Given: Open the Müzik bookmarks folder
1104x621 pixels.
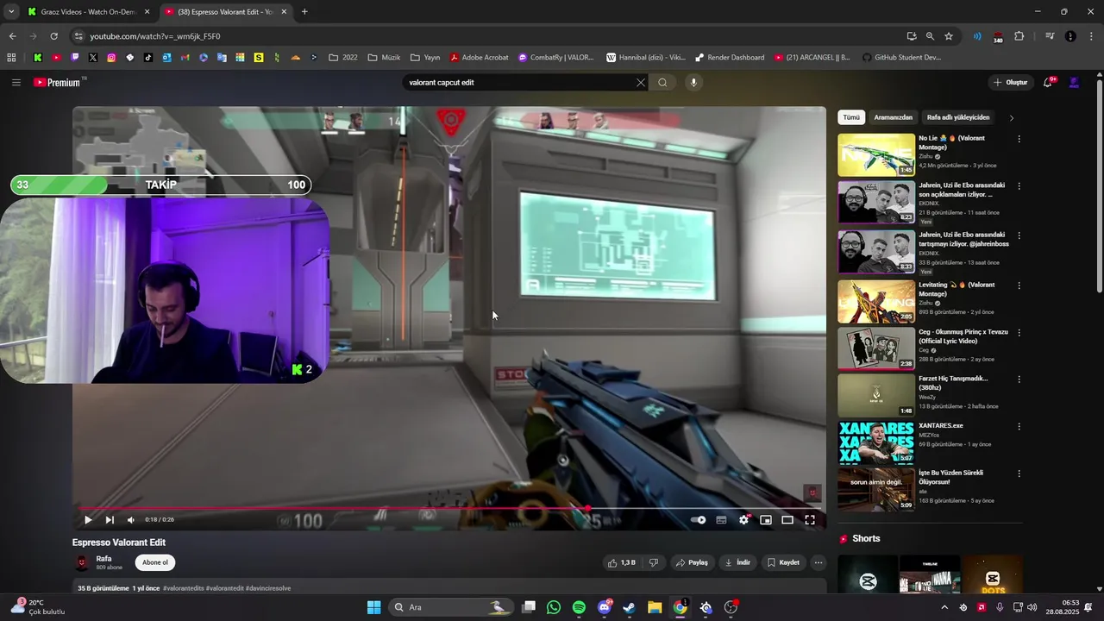Looking at the screenshot, I should click(384, 58).
